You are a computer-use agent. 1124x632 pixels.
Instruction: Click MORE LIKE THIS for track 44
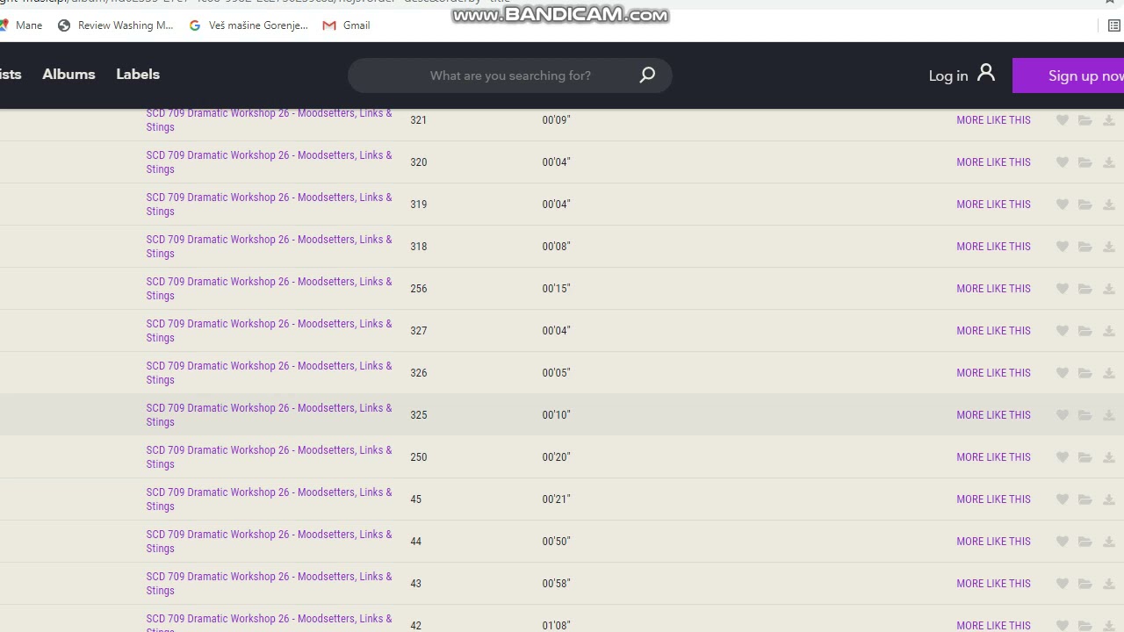coord(993,542)
